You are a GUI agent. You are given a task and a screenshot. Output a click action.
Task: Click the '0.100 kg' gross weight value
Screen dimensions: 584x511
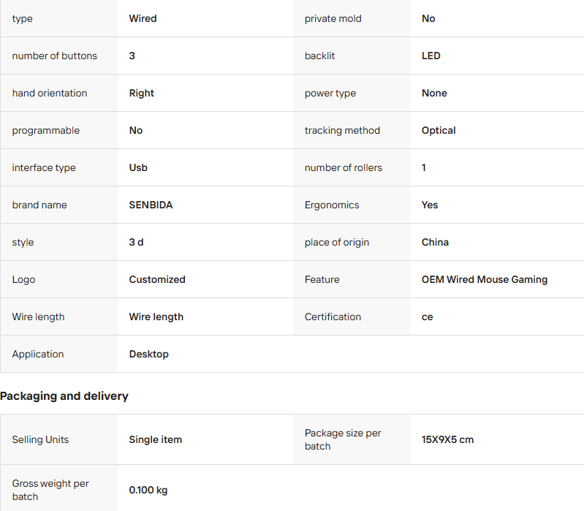pos(148,491)
